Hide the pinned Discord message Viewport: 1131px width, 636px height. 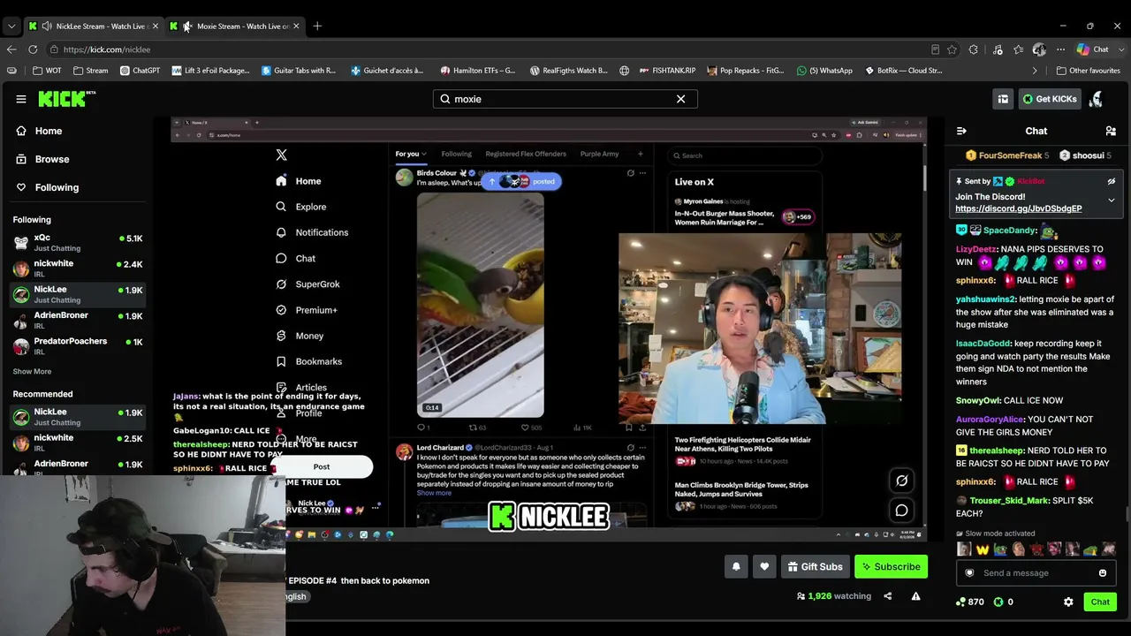[x=1112, y=181]
